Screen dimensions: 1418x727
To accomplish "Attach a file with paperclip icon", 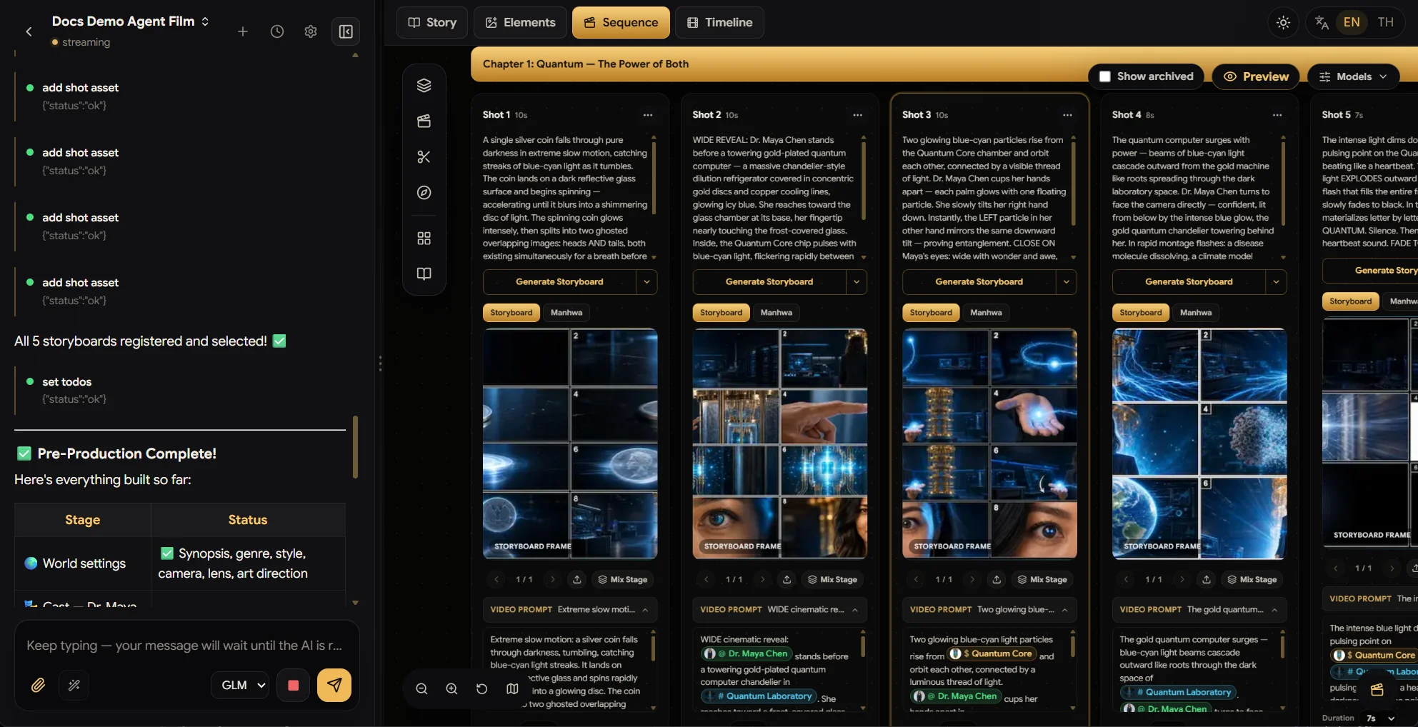I will [x=39, y=686].
